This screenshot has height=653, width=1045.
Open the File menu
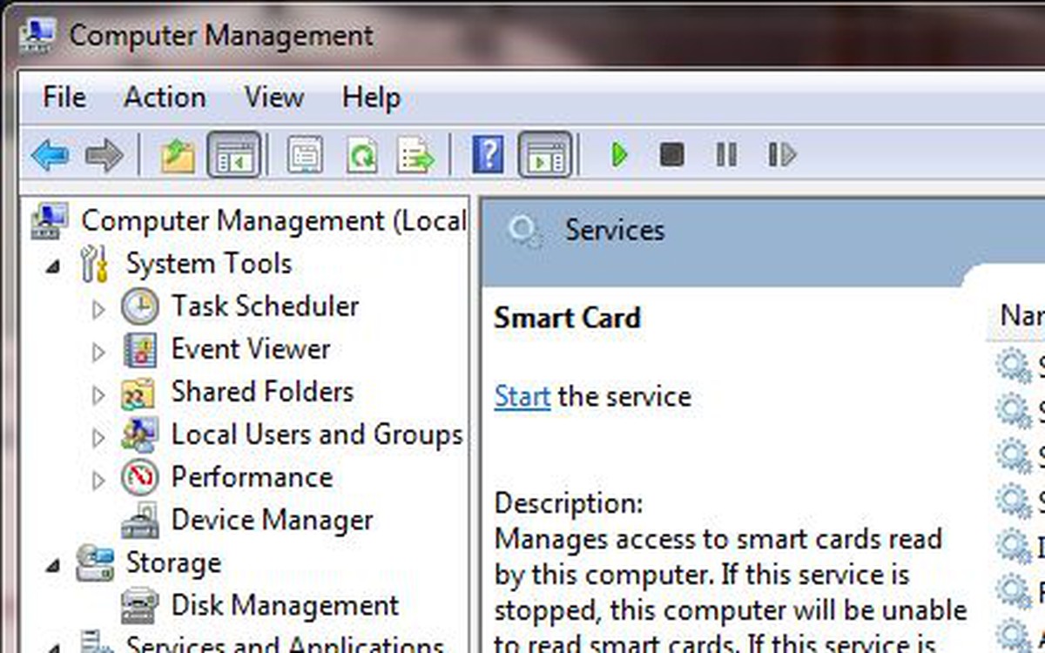click(x=64, y=97)
